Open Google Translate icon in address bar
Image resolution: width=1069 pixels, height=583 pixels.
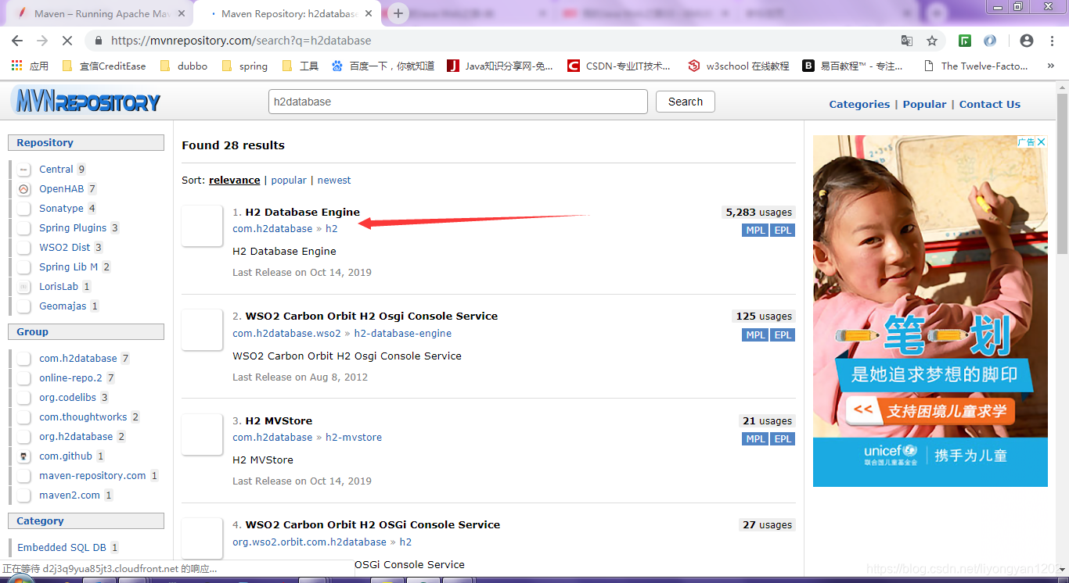point(907,41)
